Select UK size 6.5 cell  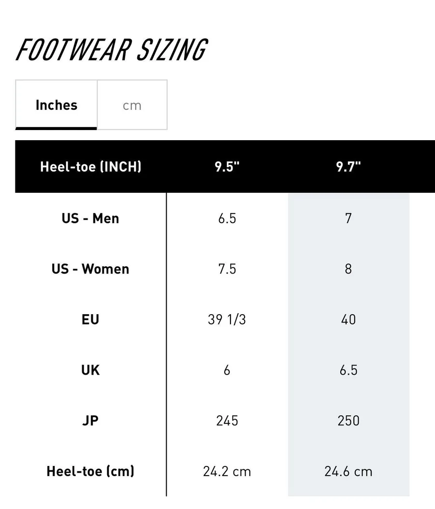pyautogui.click(x=348, y=370)
